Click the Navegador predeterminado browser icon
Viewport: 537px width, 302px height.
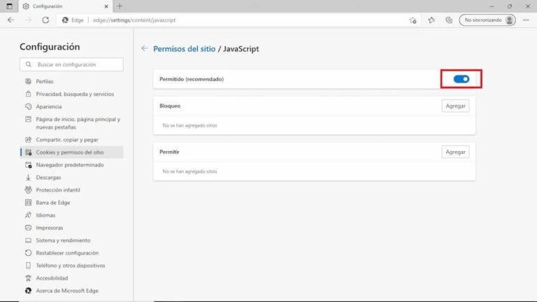[x=28, y=165]
